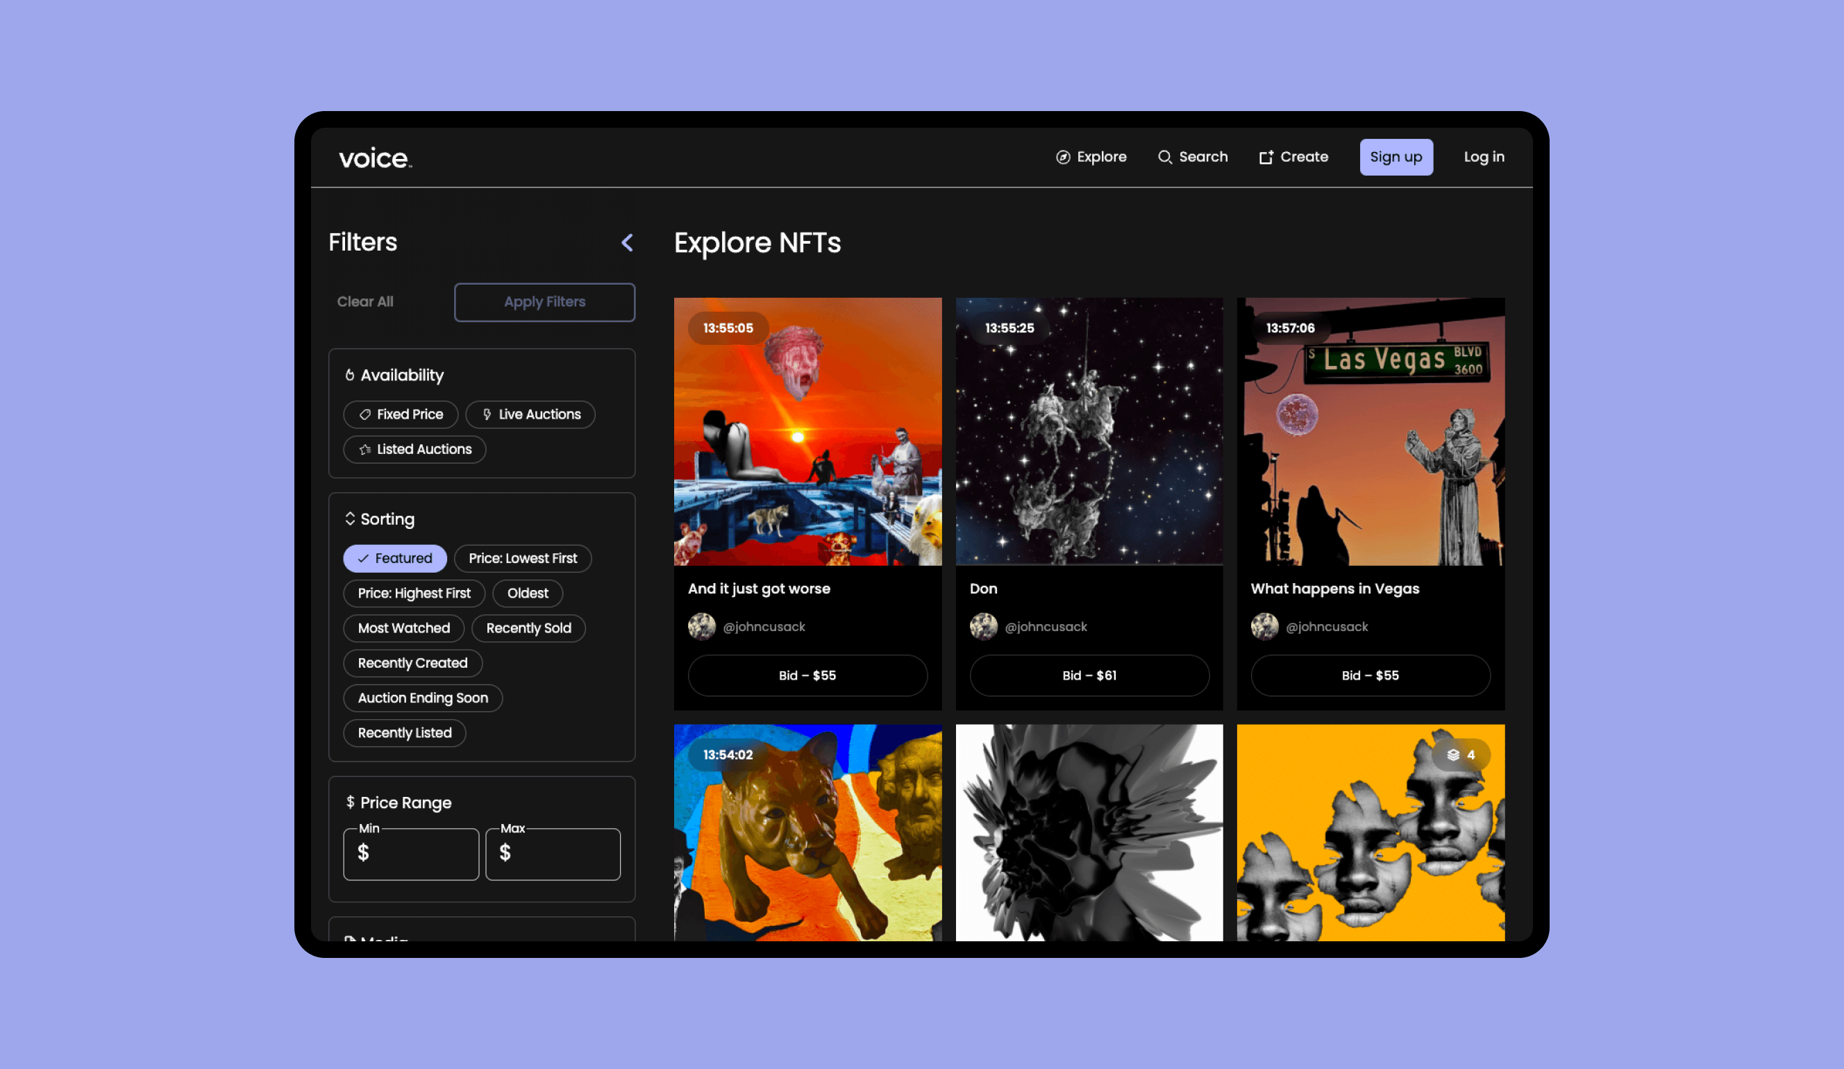Click the And it just got worse title
This screenshot has height=1069, width=1844.
(759, 589)
